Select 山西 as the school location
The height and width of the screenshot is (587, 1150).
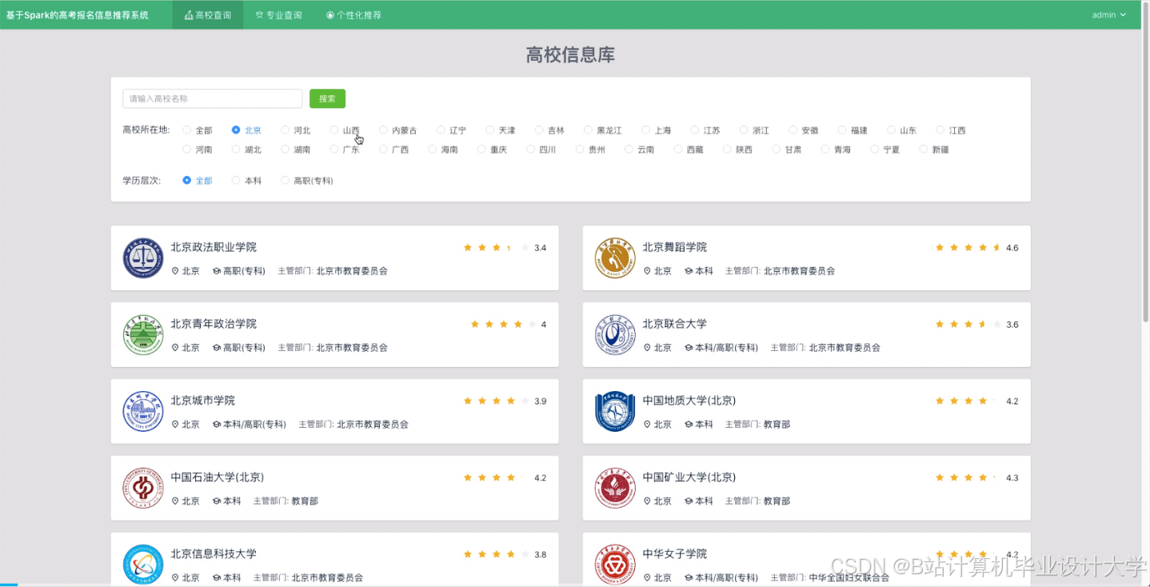pos(333,130)
